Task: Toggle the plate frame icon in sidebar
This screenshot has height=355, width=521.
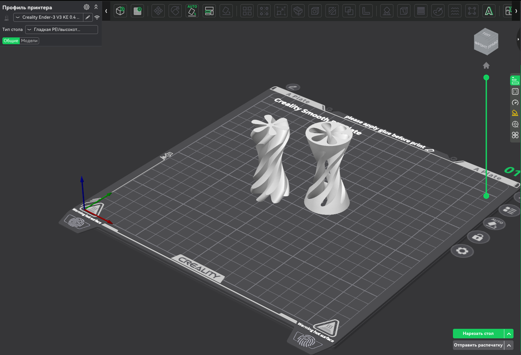Action: click(x=515, y=91)
